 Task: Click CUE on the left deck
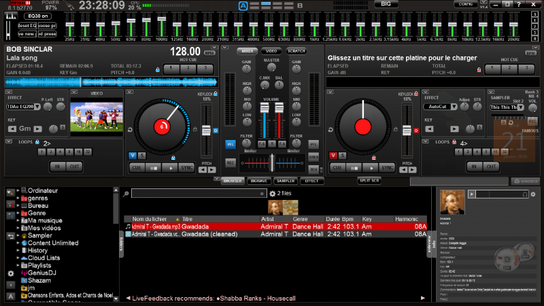(137, 168)
